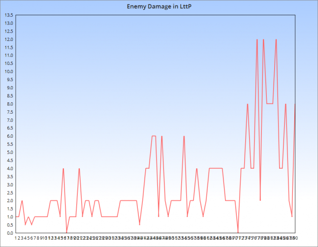
Task: Click the first data point dropping to zero
Action: 66,233
